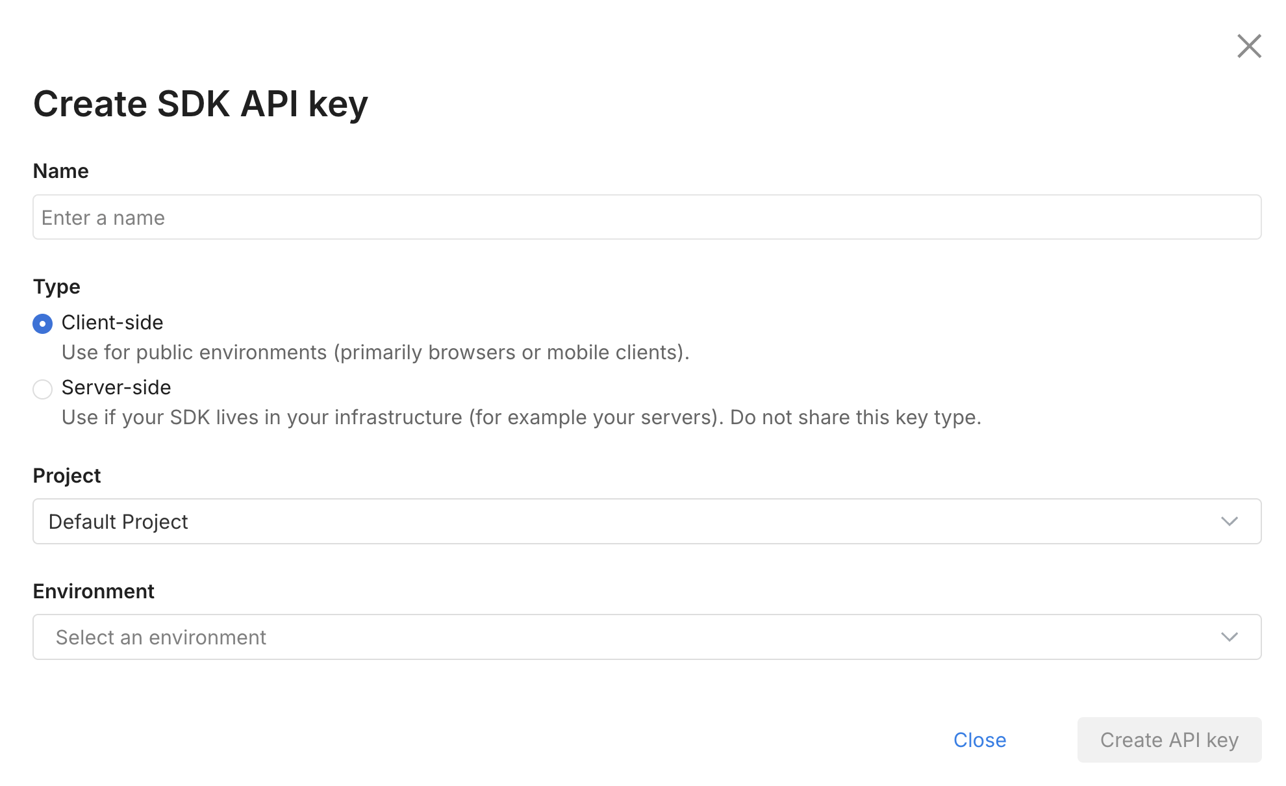Click the Client-side public environments description
The width and height of the screenshot is (1286, 786).
[375, 352]
